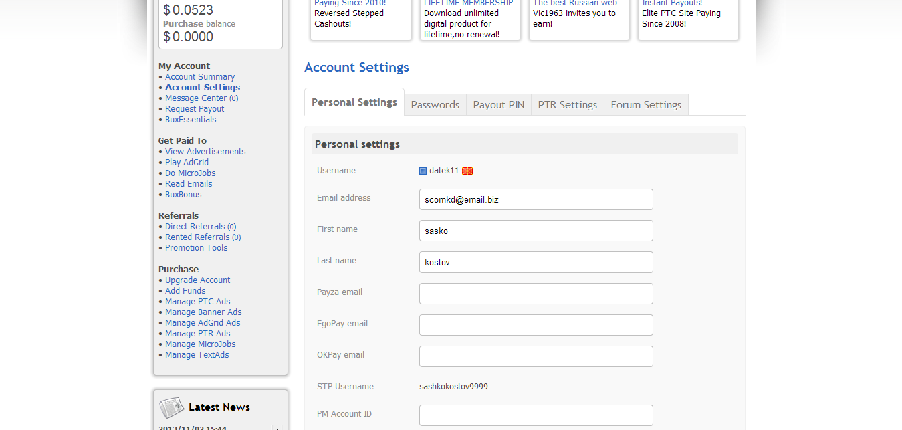Select the PTR Settings tab
The height and width of the screenshot is (430, 902).
[567, 105]
